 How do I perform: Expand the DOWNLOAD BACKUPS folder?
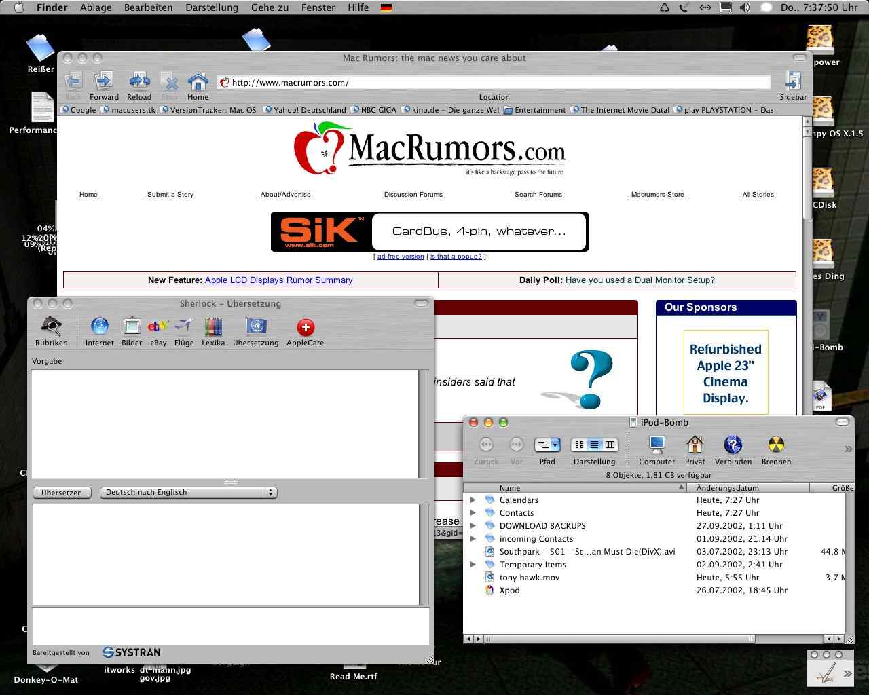click(473, 526)
